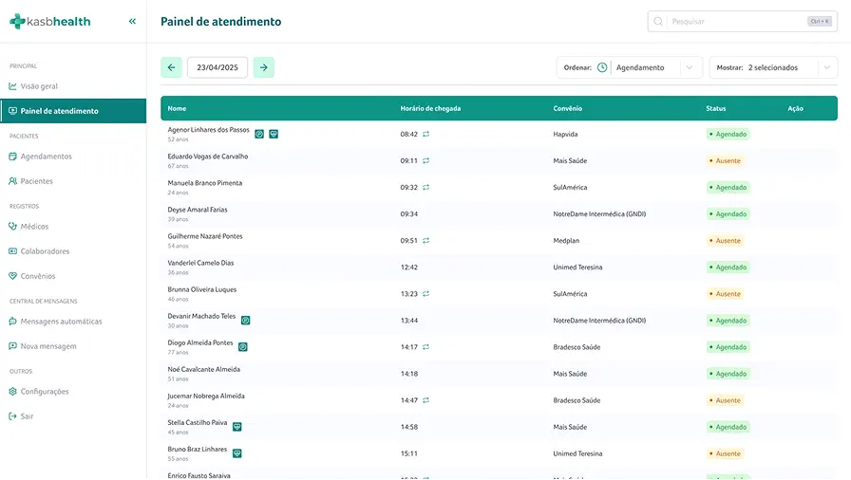The image size is (851, 480).
Task: Click the badge icon beside Diogo Almeida Pontes
Action: [242, 347]
